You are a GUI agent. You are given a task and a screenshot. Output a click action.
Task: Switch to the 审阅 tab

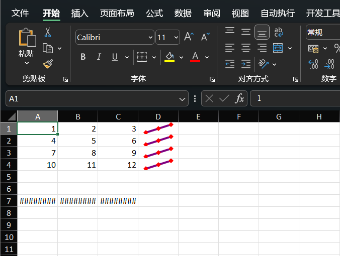pos(212,13)
